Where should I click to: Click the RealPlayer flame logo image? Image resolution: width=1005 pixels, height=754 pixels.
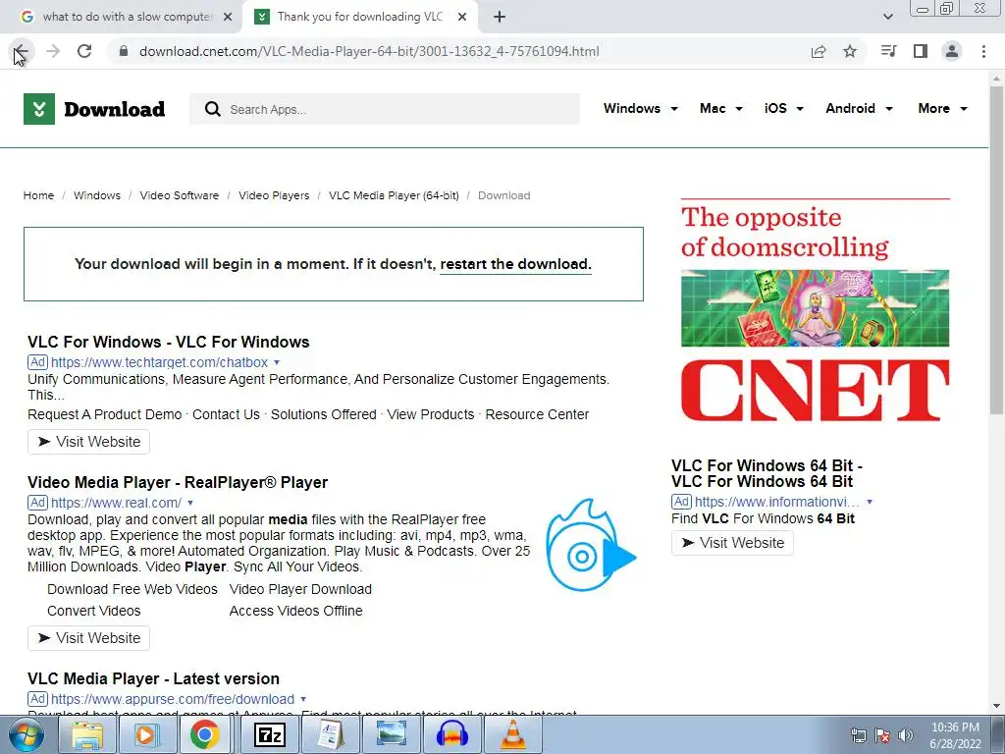[590, 545]
